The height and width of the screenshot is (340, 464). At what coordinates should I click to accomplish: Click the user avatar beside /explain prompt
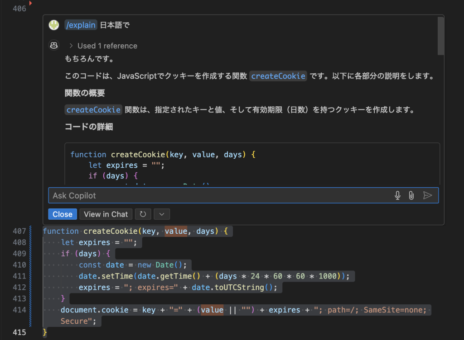pos(54,25)
